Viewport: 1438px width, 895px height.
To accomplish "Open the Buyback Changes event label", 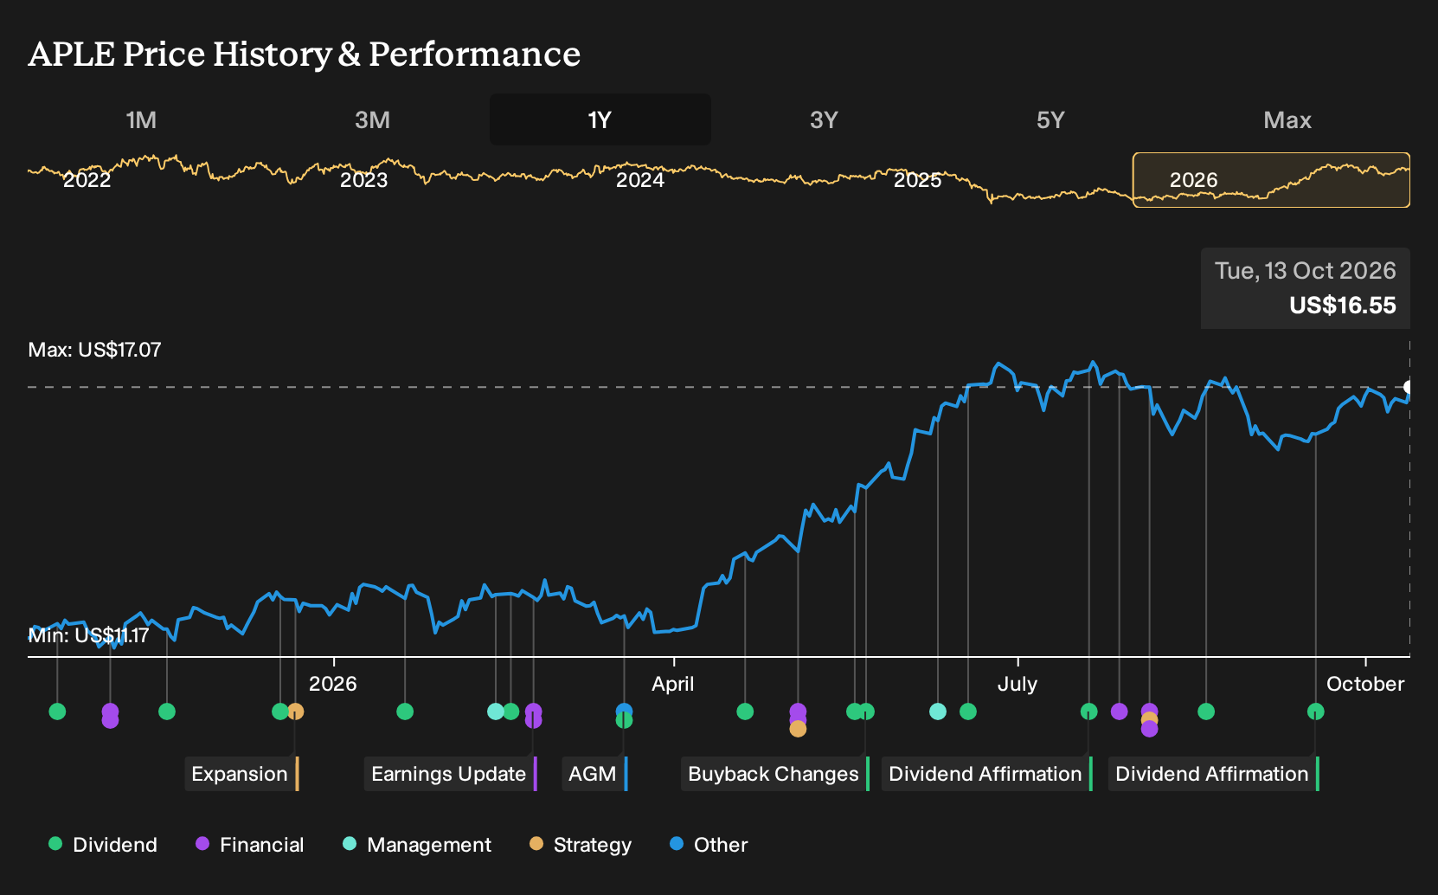I will click(775, 774).
